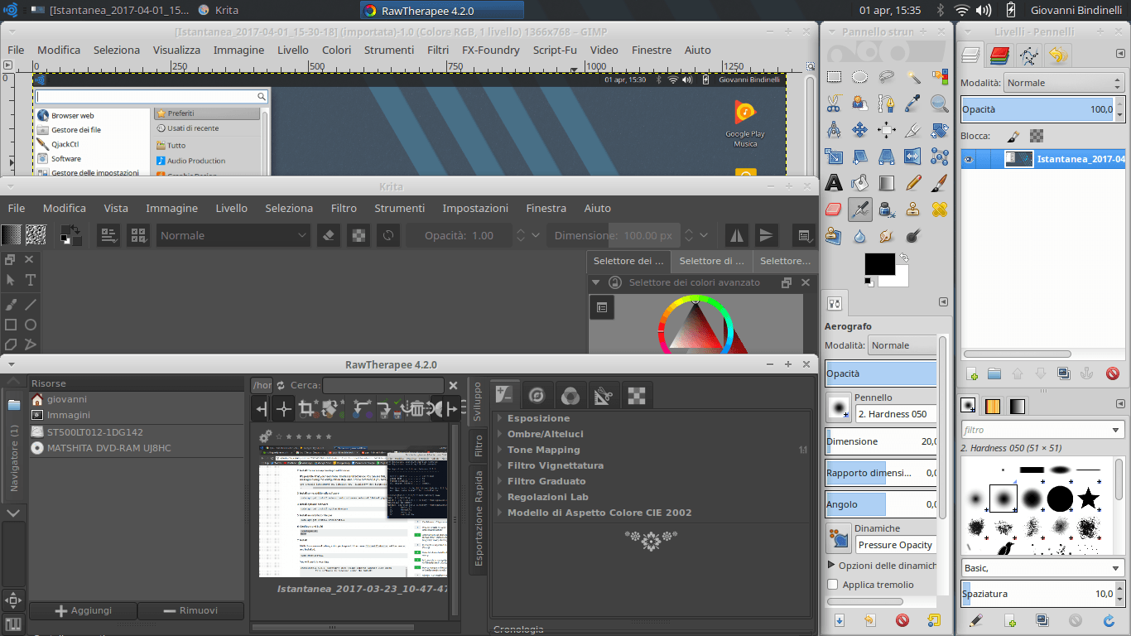Open the Modalità dropdown in Livelli panel

point(1063,83)
